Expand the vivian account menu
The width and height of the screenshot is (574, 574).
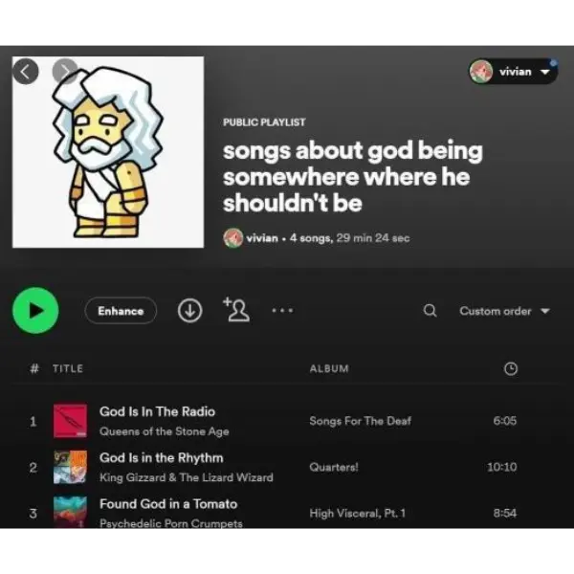513,72
